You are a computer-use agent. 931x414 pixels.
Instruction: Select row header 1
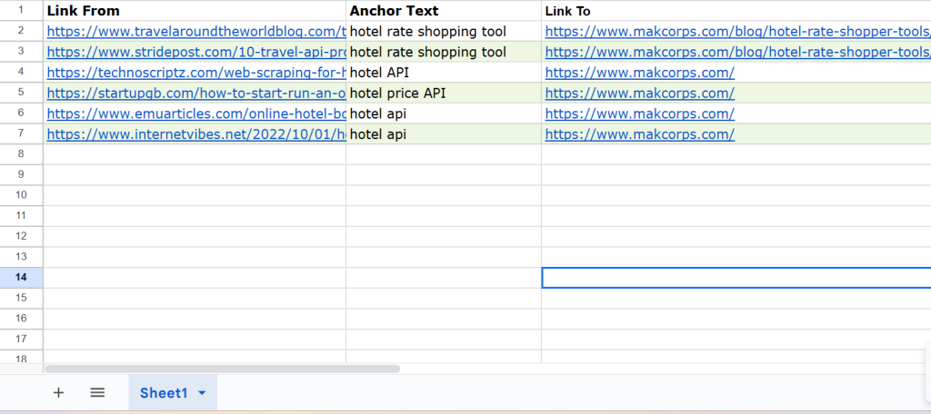click(22, 11)
